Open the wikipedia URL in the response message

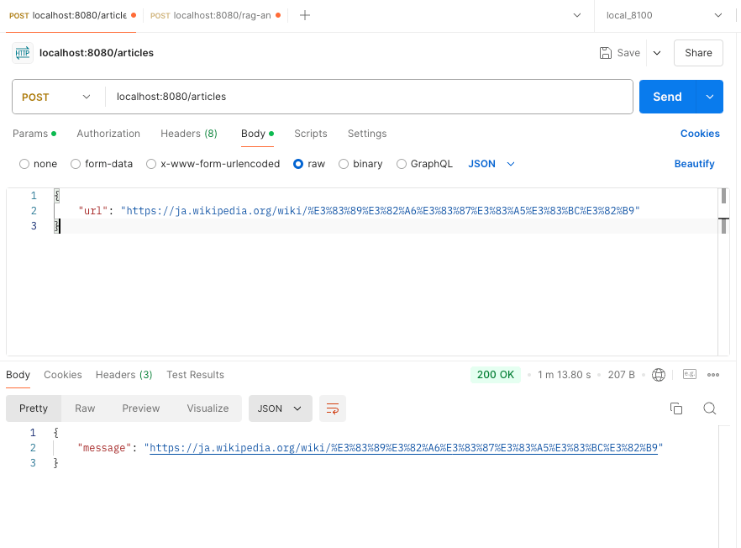point(403,448)
